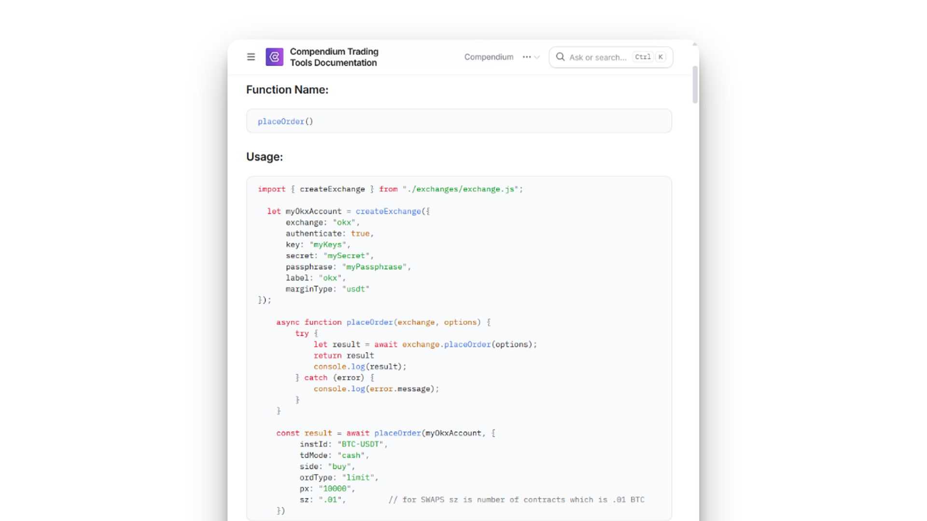
Task: Click the Usage heading
Action: 265,157
